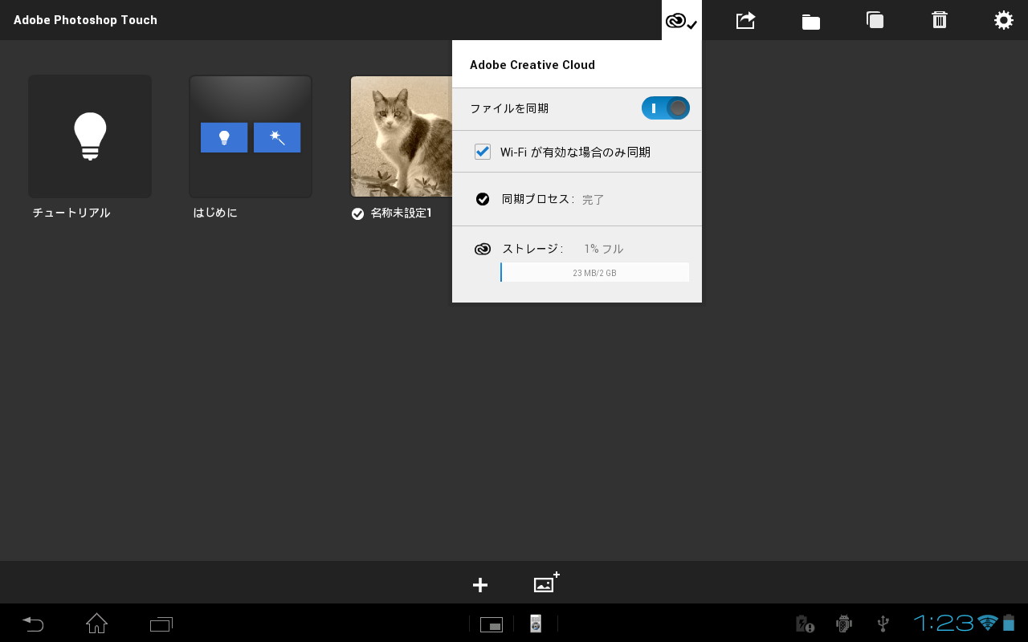Tap the ストレージ label
Image resolution: width=1028 pixels, height=642 pixels.
531,249
